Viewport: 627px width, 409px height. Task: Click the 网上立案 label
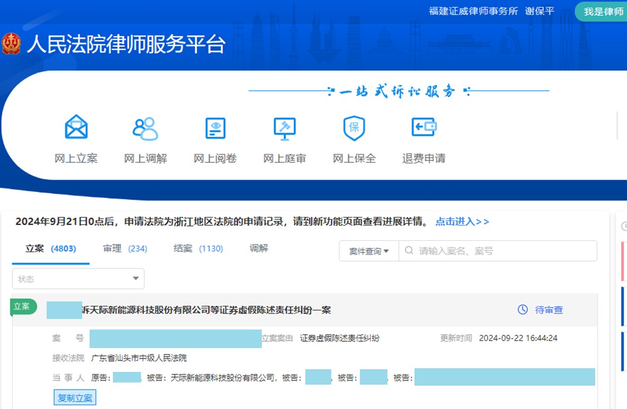(x=76, y=159)
